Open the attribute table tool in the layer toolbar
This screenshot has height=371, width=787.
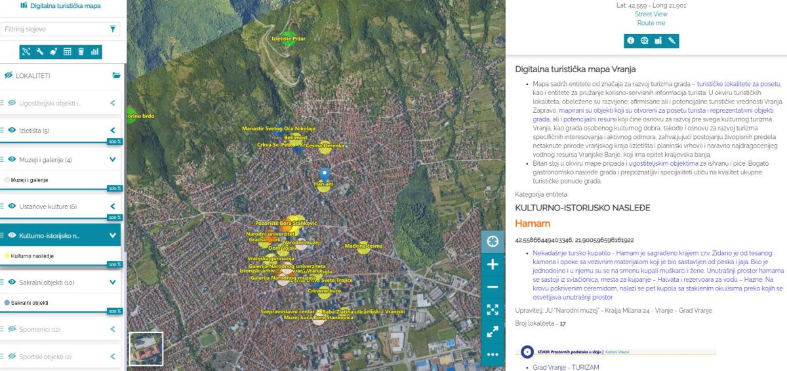pyautogui.click(x=67, y=51)
